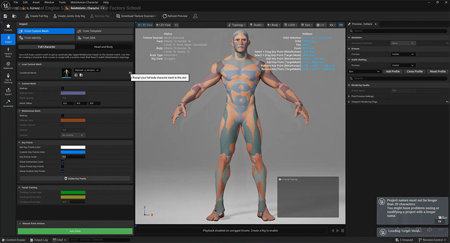Select the Import sidebar icon
This screenshot has height=243, width=450.
point(8,39)
